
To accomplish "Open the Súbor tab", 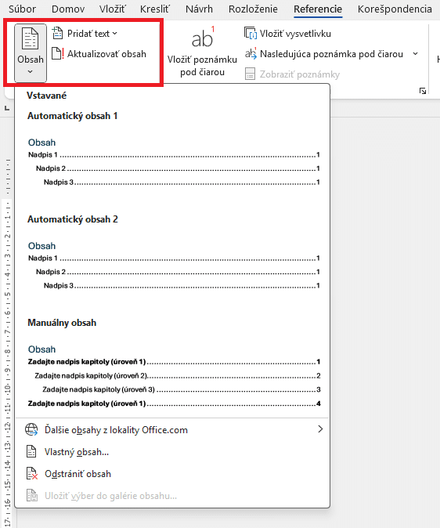I will point(22,9).
